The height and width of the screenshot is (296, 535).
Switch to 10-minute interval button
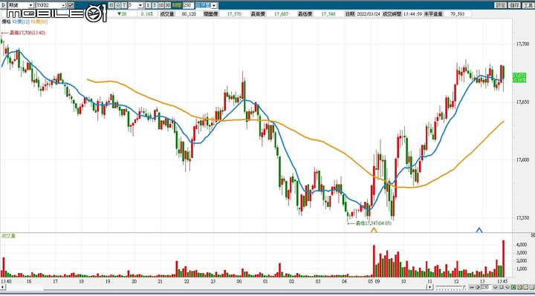[x=161, y=5]
